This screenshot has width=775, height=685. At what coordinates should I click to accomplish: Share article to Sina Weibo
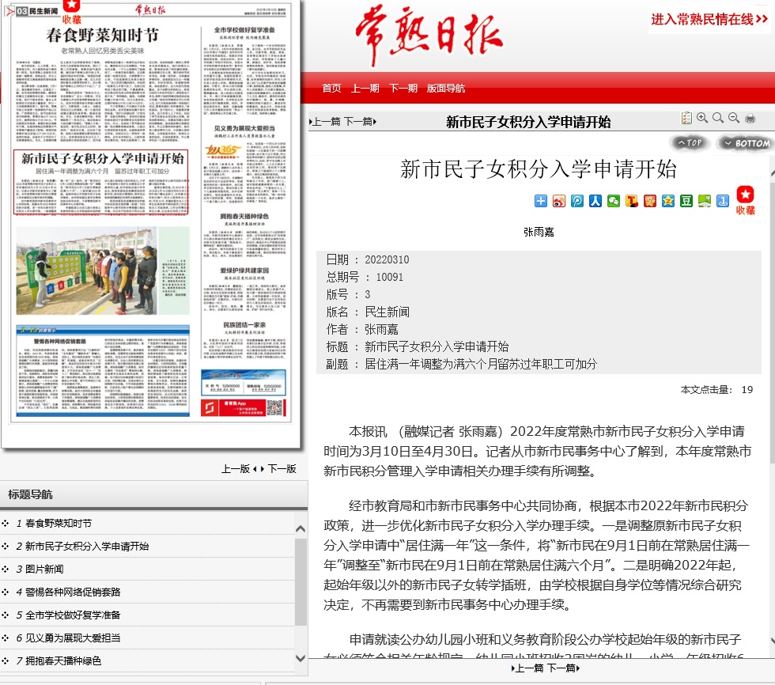point(559,201)
